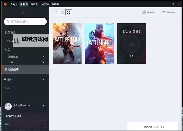Expand the 瀏覽遊戲 submenu chevron
Image resolution: width=183 pixels, height=131 pixels.
point(43,57)
